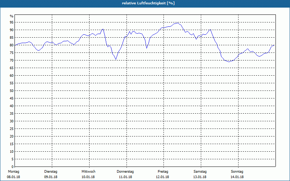Screen dimensions: 290x181
Task: Click the 70 y-axis value
Action: click(x=12, y=60)
